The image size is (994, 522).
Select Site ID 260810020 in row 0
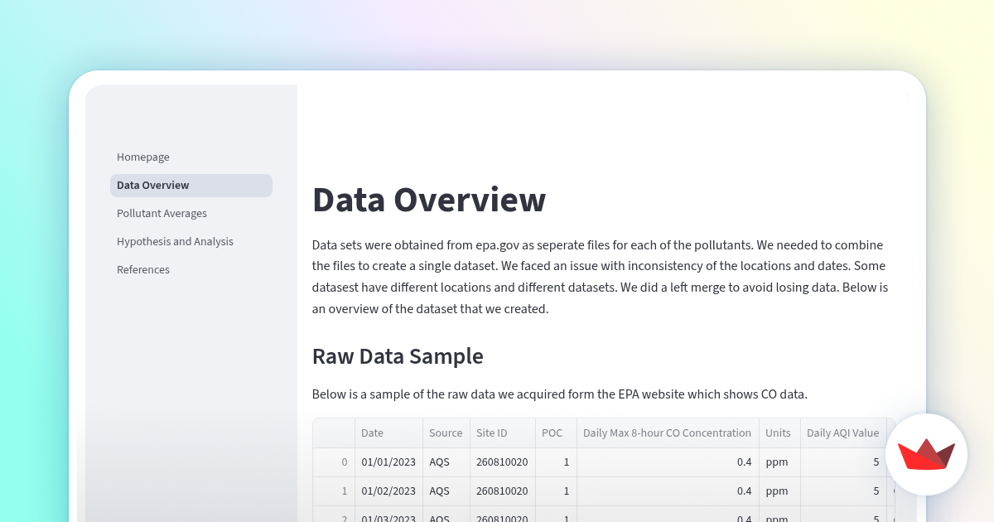click(x=502, y=462)
